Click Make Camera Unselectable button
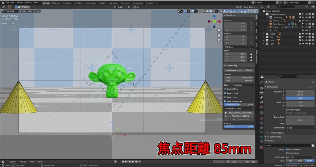 pos(239,113)
